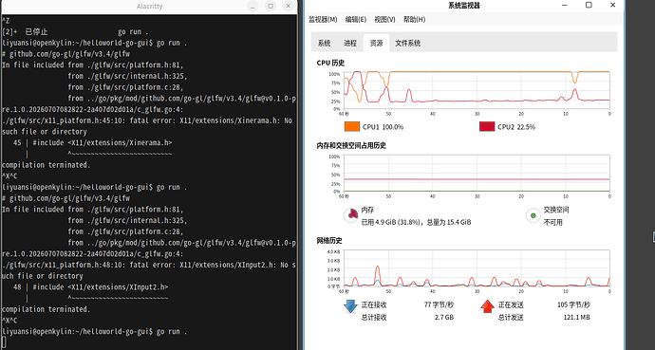The image size is (655, 350).
Task: Click the swap space green circle icon
Action: coord(533,215)
